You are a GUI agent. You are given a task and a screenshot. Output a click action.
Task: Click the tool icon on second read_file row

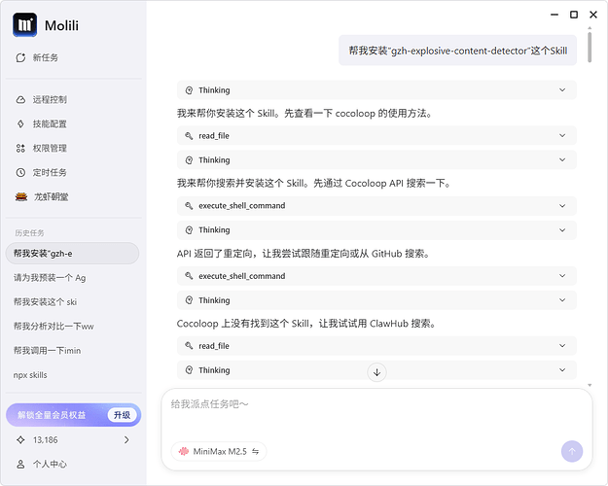189,346
